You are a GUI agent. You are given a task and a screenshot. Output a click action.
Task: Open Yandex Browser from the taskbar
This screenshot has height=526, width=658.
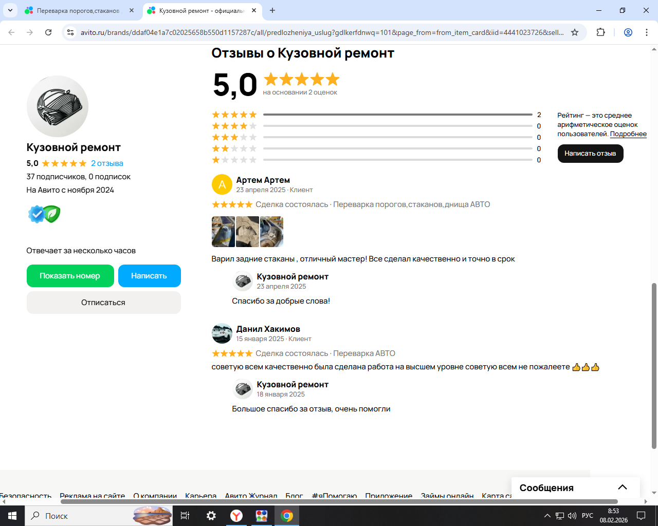coord(236,516)
